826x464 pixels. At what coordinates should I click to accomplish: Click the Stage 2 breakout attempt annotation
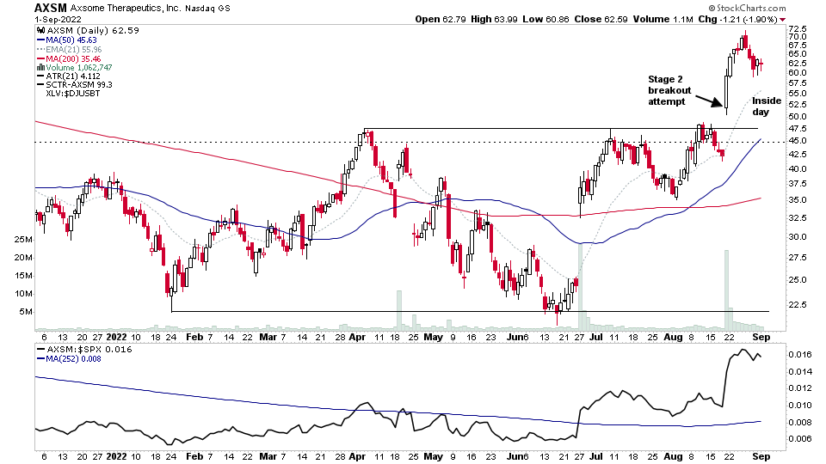pyautogui.click(x=669, y=90)
